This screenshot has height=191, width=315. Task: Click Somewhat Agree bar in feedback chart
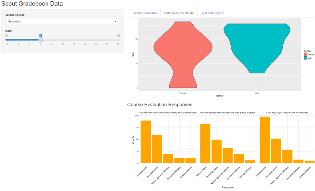[x=217, y=151]
